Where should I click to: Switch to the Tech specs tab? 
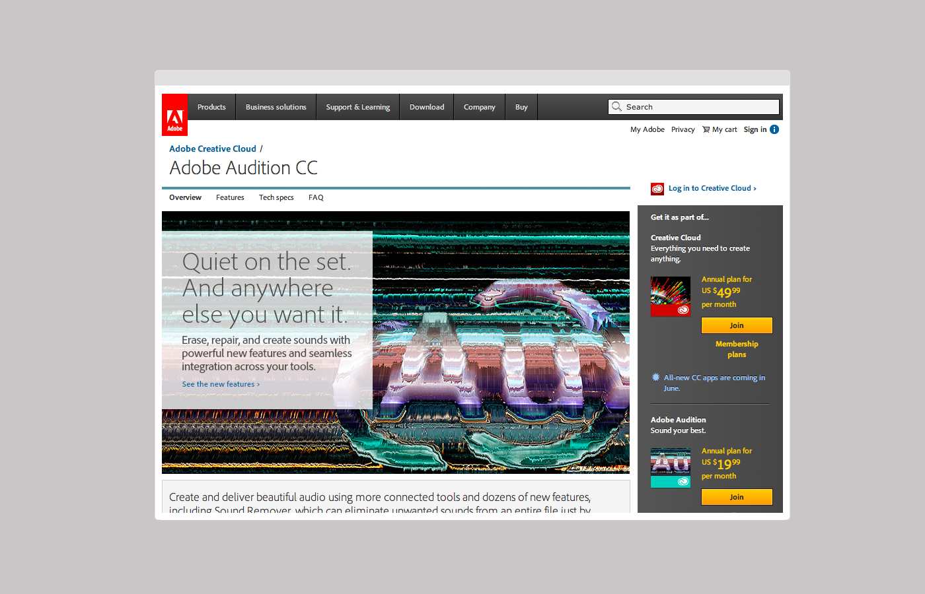276,197
